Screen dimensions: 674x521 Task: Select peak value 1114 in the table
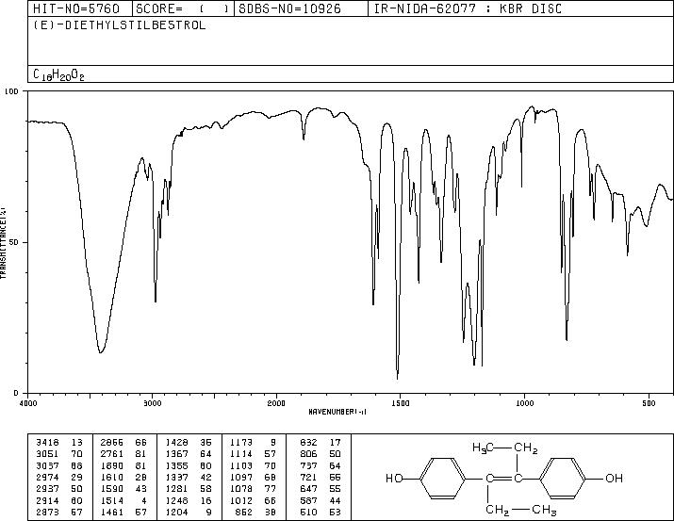[241, 454]
